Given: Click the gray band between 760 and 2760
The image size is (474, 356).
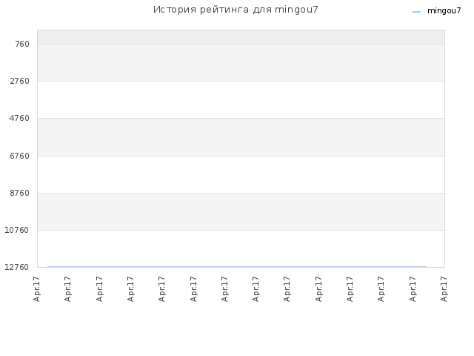Looking at the screenshot, I should click(241, 62).
